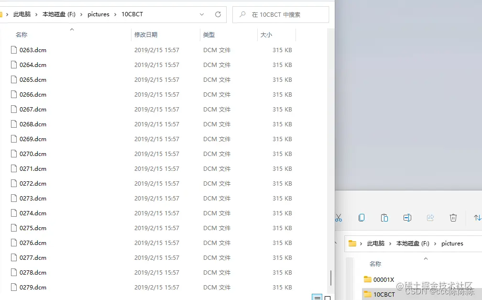Screen dimensions: 482x300
Task: Click 315 KB size cell of 0279.dcm
Action: (282, 287)
